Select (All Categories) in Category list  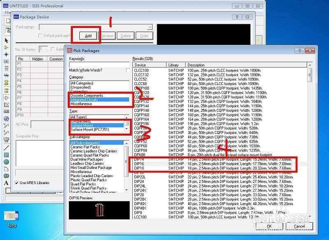(81, 83)
